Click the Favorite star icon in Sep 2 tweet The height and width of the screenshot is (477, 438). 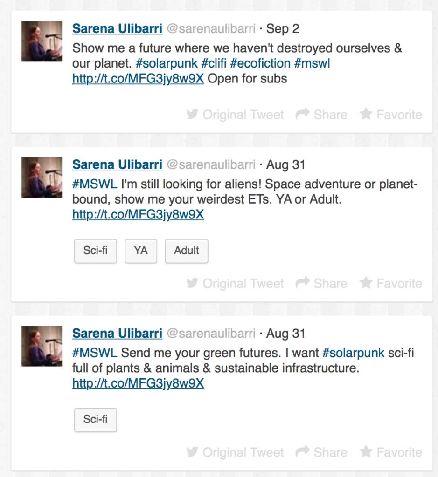(366, 114)
